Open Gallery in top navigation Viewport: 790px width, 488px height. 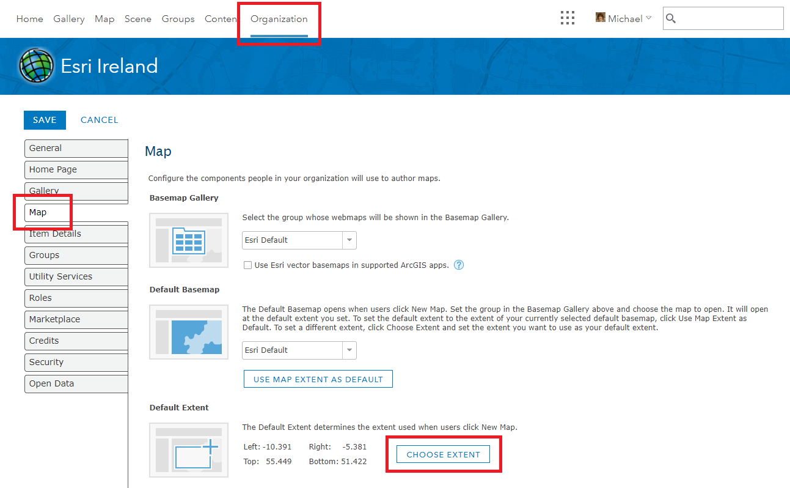69,19
